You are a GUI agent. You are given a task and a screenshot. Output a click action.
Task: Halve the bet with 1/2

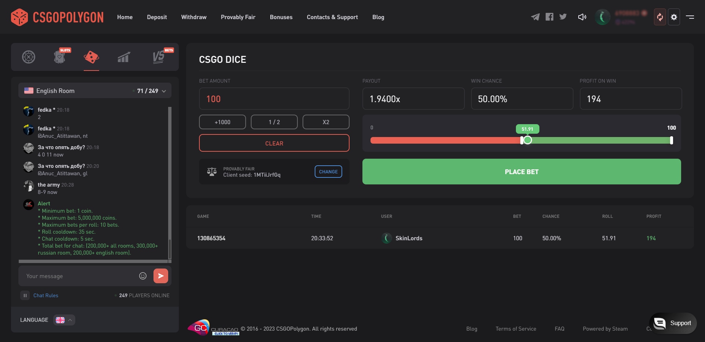(274, 122)
